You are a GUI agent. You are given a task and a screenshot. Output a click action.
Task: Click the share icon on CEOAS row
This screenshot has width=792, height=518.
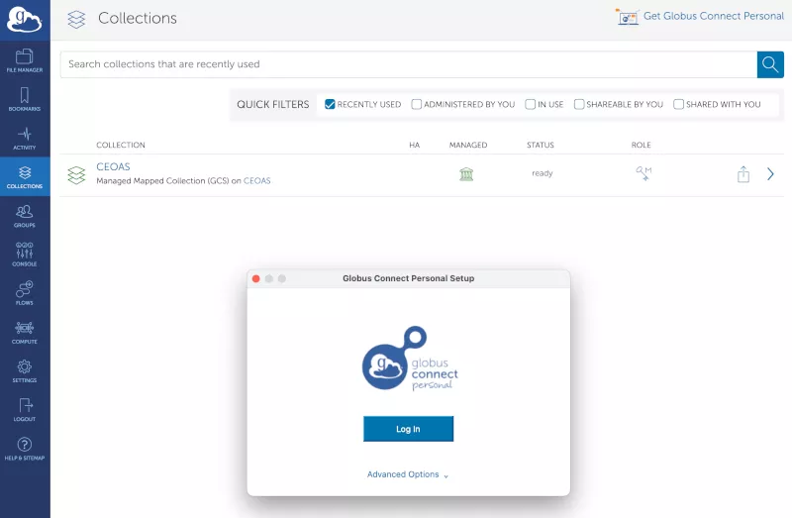click(x=743, y=174)
